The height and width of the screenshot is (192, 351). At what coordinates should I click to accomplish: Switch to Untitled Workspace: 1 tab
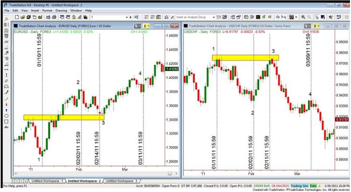[x=47, y=181]
